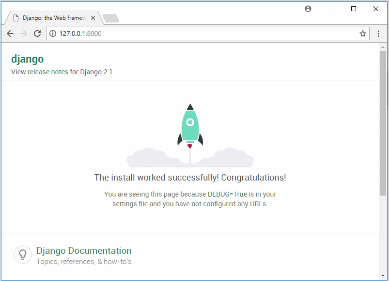This screenshot has width=389, height=281.
Task: Open a new tab with the blank tab button
Action: click(x=111, y=18)
